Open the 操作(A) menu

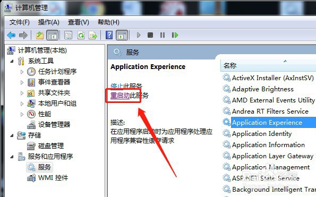point(48,22)
